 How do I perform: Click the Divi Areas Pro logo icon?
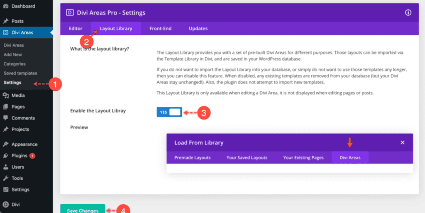point(70,12)
